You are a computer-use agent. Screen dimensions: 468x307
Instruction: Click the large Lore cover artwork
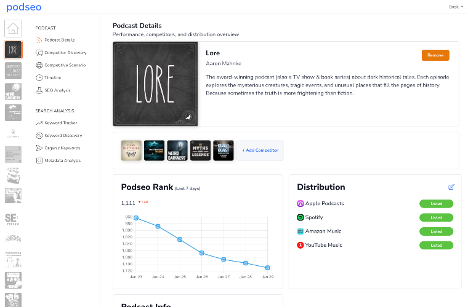[x=155, y=84]
